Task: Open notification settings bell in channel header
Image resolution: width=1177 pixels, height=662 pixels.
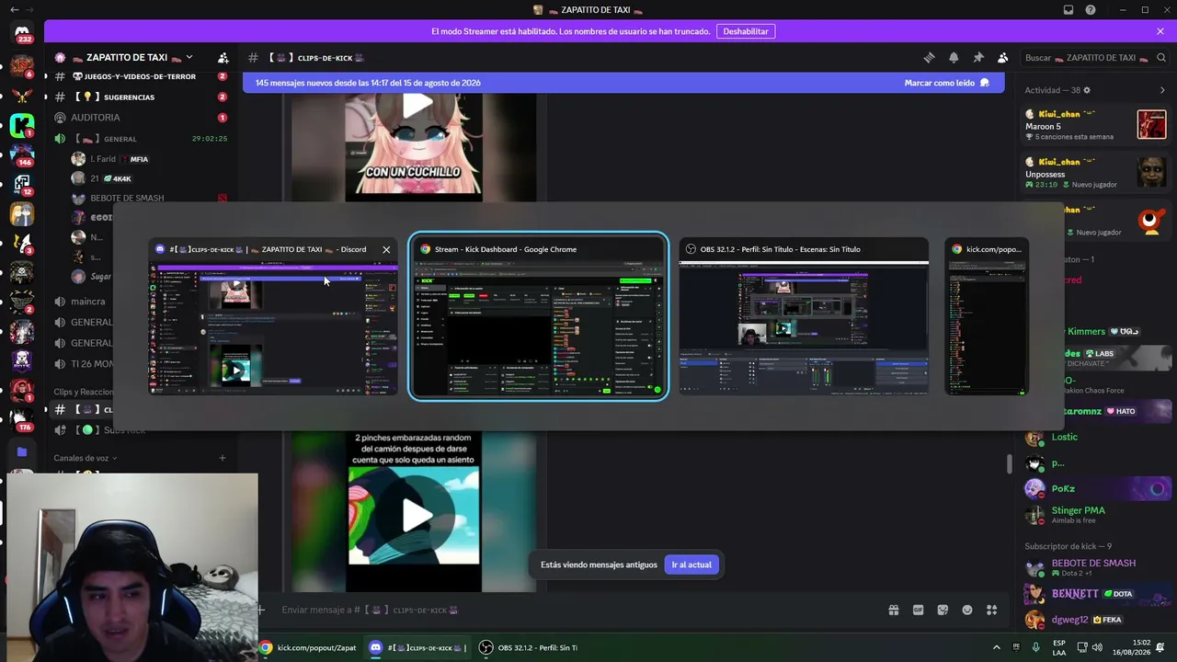Action: click(954, 57)
